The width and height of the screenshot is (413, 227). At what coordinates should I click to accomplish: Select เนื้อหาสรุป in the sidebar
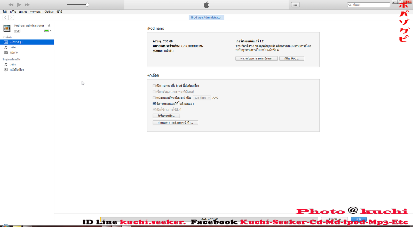27,42
